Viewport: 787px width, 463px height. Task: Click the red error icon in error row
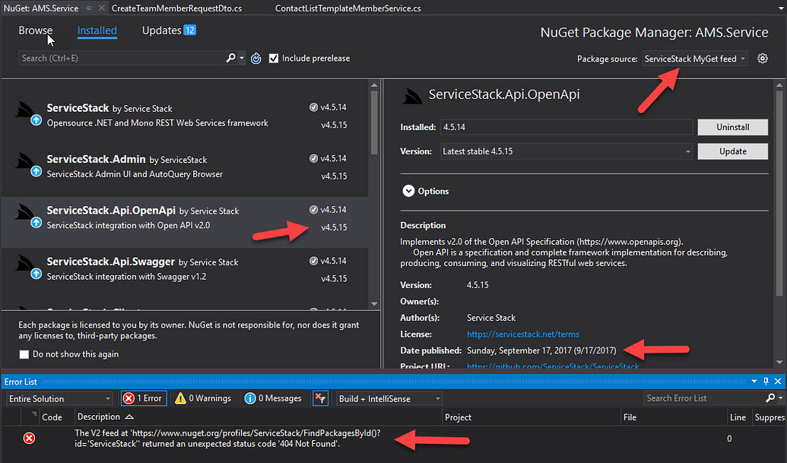[29, 439]
